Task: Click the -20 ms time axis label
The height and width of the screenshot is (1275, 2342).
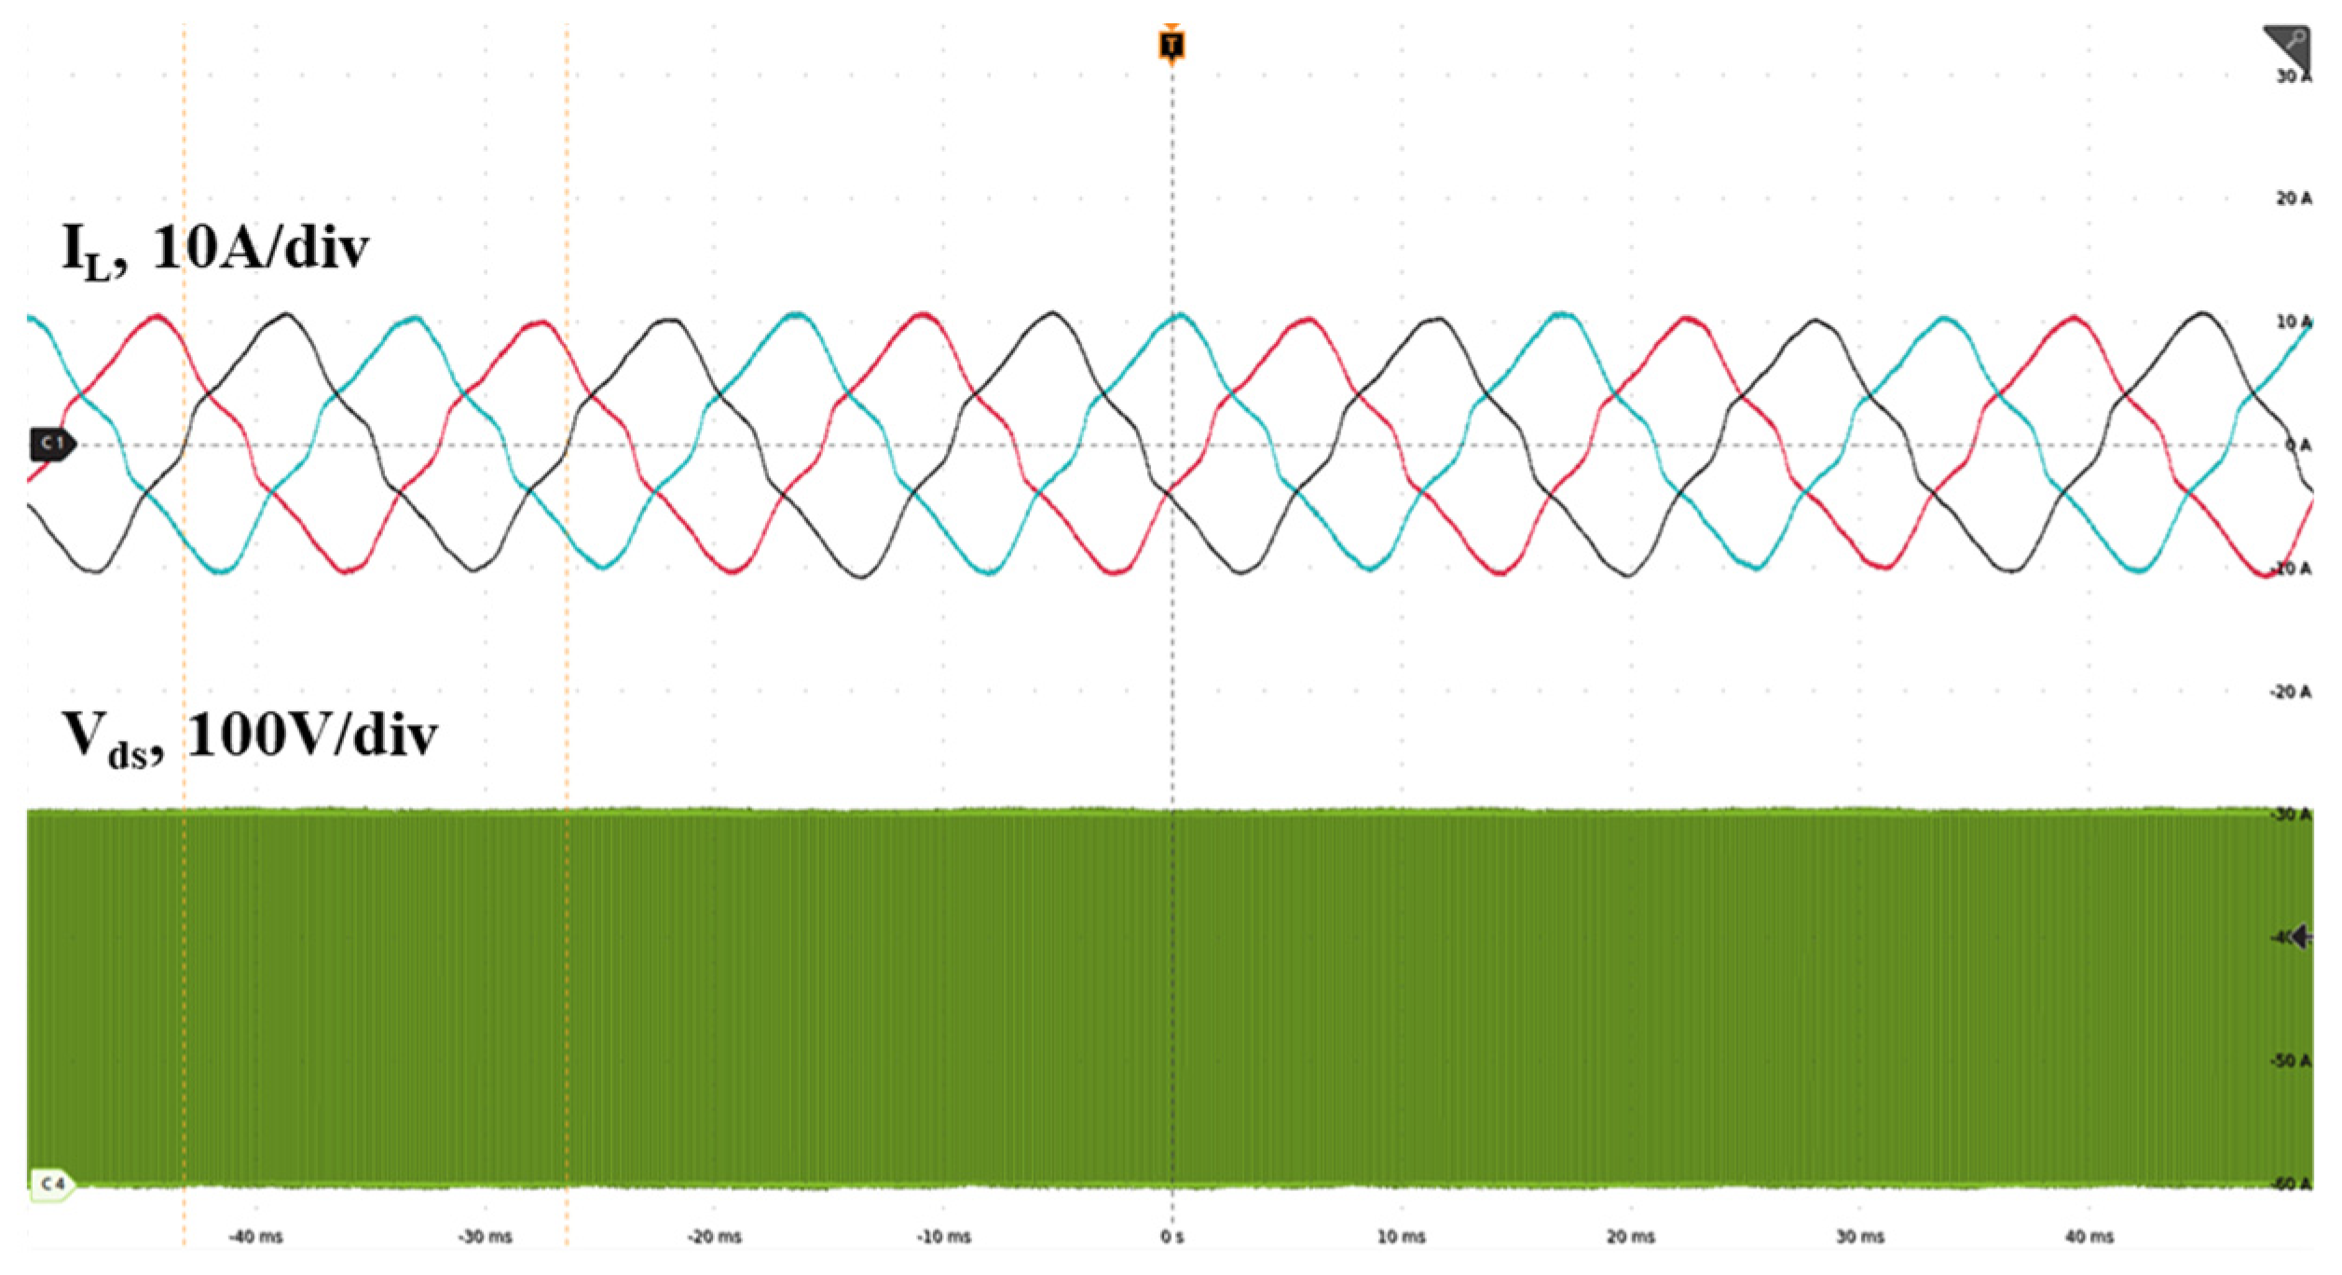Action: (x=714, y=1237)
